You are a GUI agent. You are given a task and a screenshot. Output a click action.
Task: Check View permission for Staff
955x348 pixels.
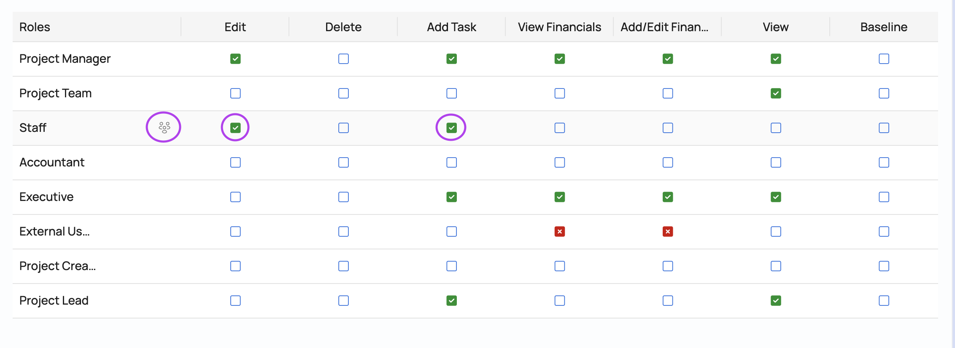775,128
